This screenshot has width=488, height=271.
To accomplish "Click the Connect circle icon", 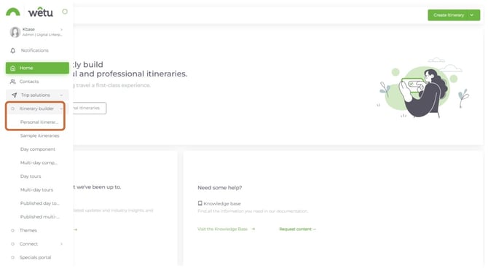I will pyautogui.click(x=13, y=244).
